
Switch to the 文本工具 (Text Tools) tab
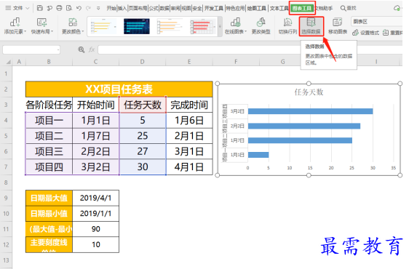point(279,8)
